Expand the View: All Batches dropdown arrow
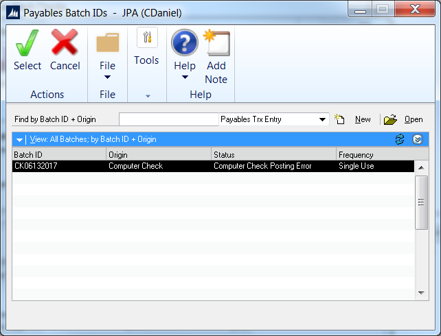Screen dimensions: 441x336 pyautogui.click(x=21, y=139)
